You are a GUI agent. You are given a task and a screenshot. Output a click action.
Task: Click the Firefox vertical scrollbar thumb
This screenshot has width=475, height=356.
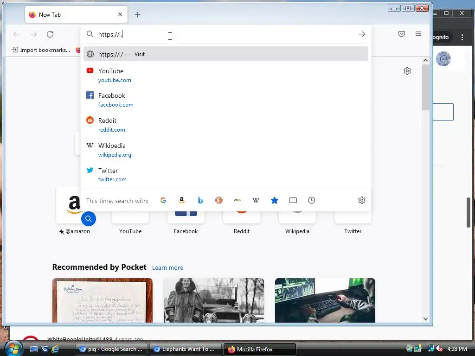(425, 87)
